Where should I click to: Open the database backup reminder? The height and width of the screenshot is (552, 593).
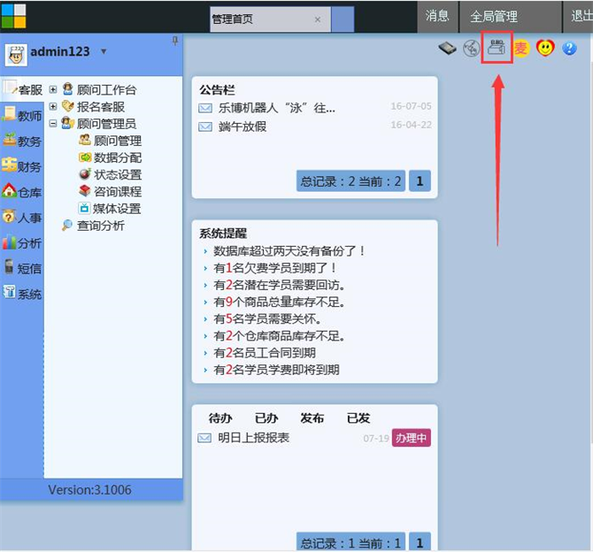[289, 250]
